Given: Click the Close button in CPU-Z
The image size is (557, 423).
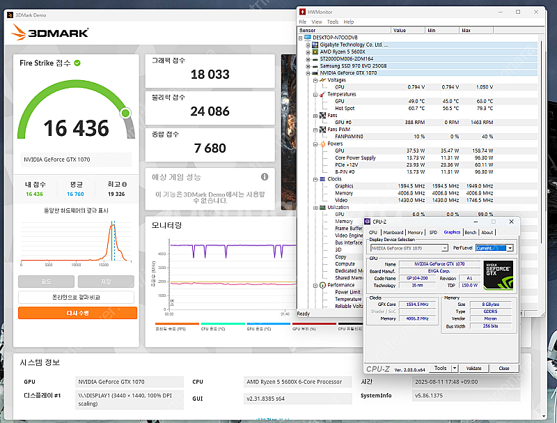Looking at the screenshot, I should point(504,368).
